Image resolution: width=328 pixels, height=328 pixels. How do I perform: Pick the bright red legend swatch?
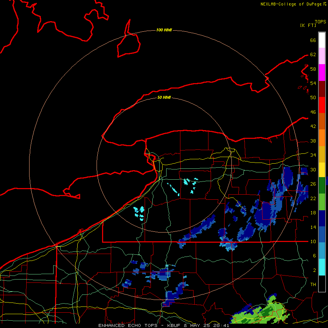(322, 105)
